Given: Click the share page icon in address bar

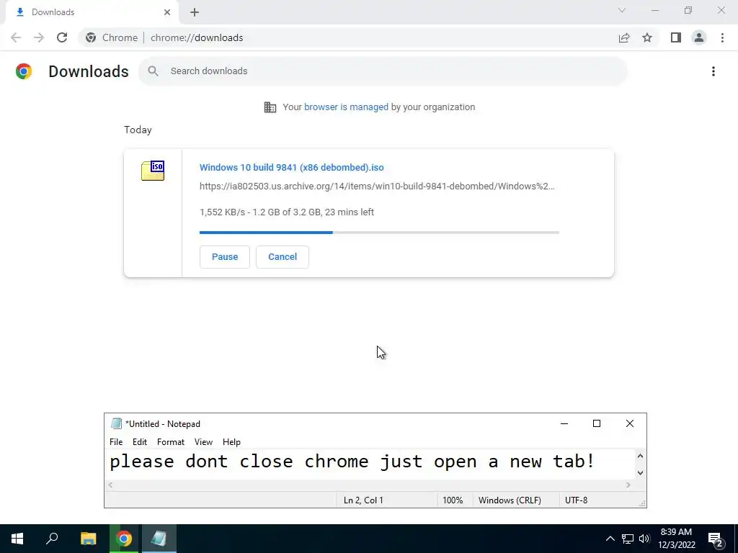Looking at the screenshot, I should coord(624,37).
